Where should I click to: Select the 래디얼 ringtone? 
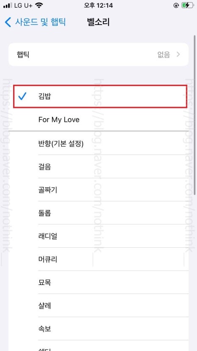(x=98, y=236)
